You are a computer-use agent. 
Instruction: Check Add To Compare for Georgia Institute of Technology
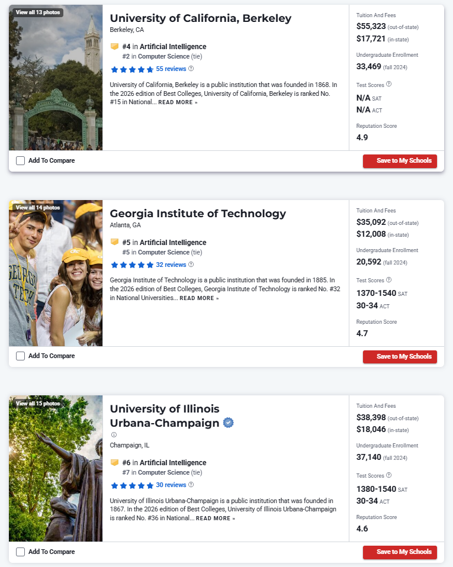(21, 356)
